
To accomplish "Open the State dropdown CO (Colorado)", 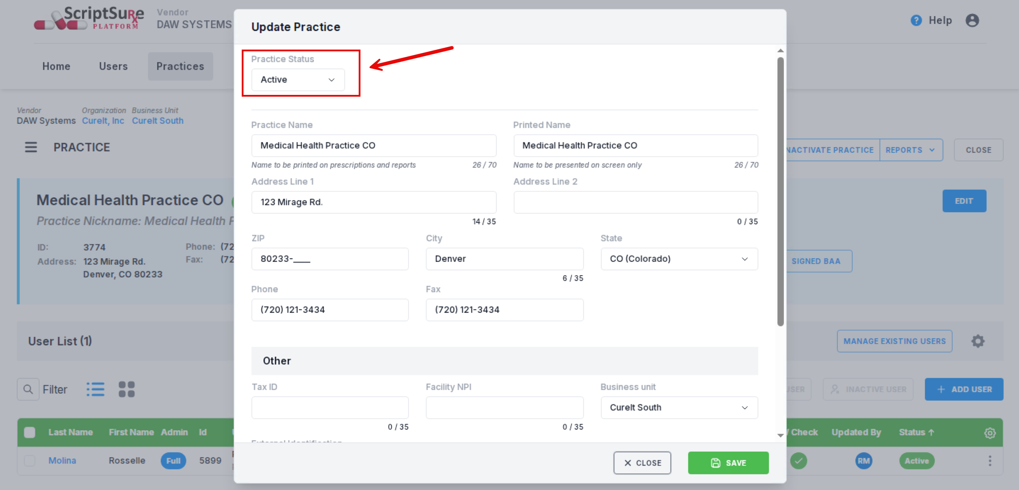I will pos(679,259).
